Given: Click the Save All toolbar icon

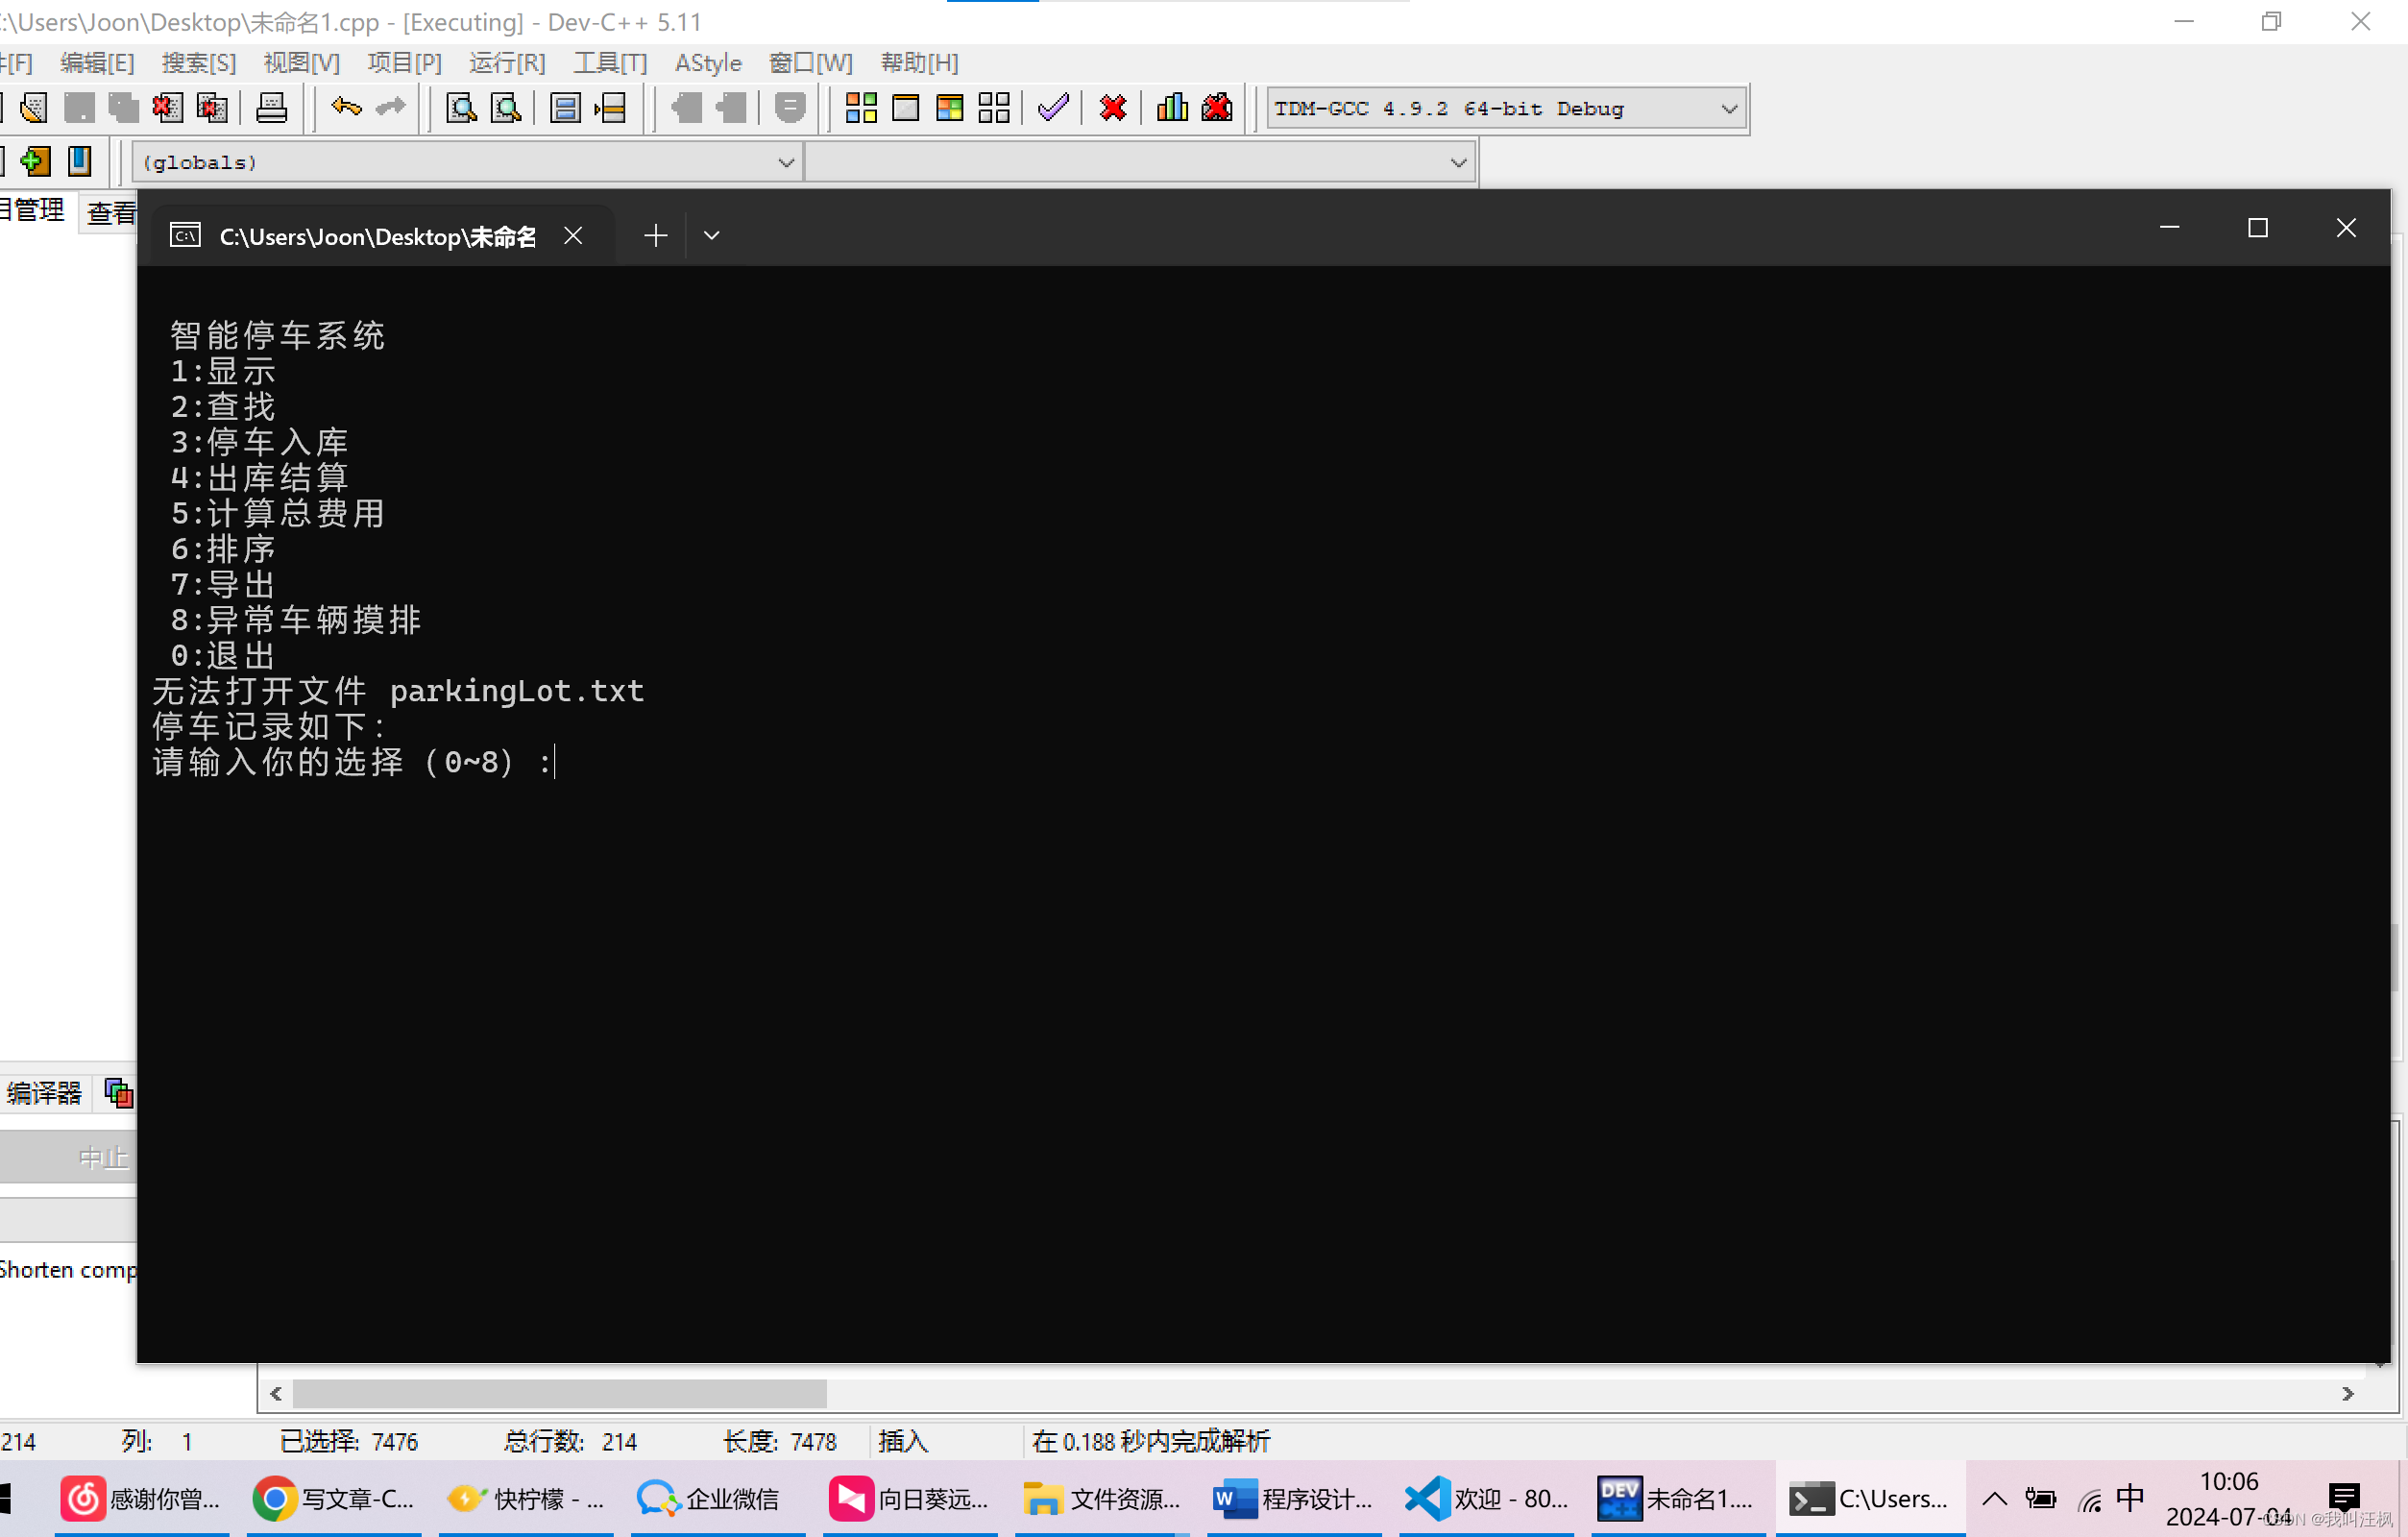Looking at the screenshot, I should click(123, 107).
